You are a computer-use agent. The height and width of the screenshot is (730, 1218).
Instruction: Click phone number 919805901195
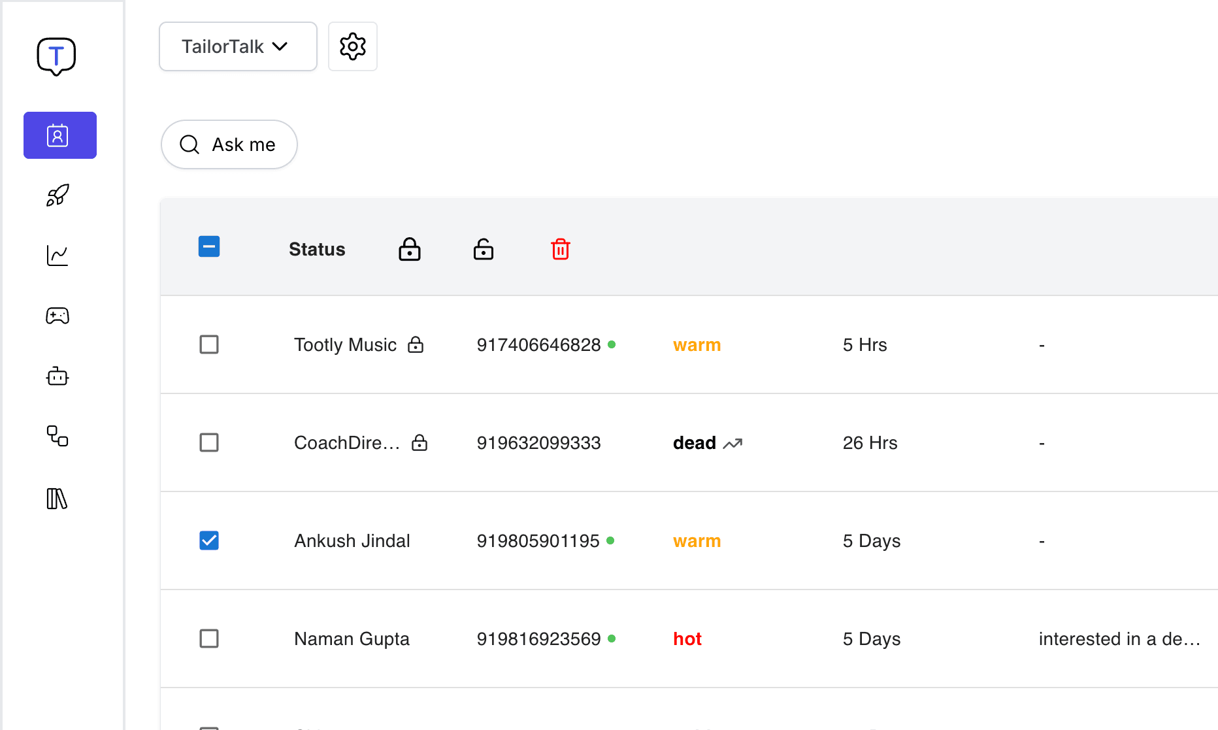click(x=538, y=540)
